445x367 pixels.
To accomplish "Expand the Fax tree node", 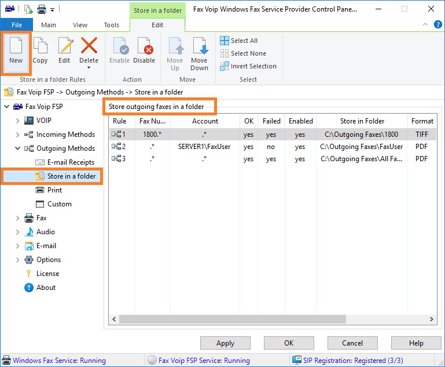I will pos(17,218).
